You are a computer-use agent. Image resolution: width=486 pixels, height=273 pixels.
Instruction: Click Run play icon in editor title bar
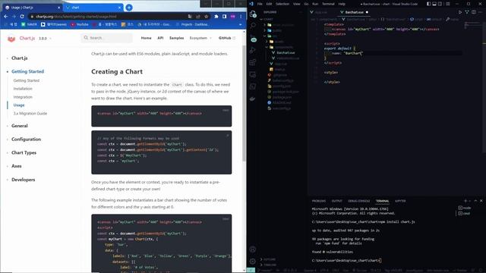[x=460, y=12]
